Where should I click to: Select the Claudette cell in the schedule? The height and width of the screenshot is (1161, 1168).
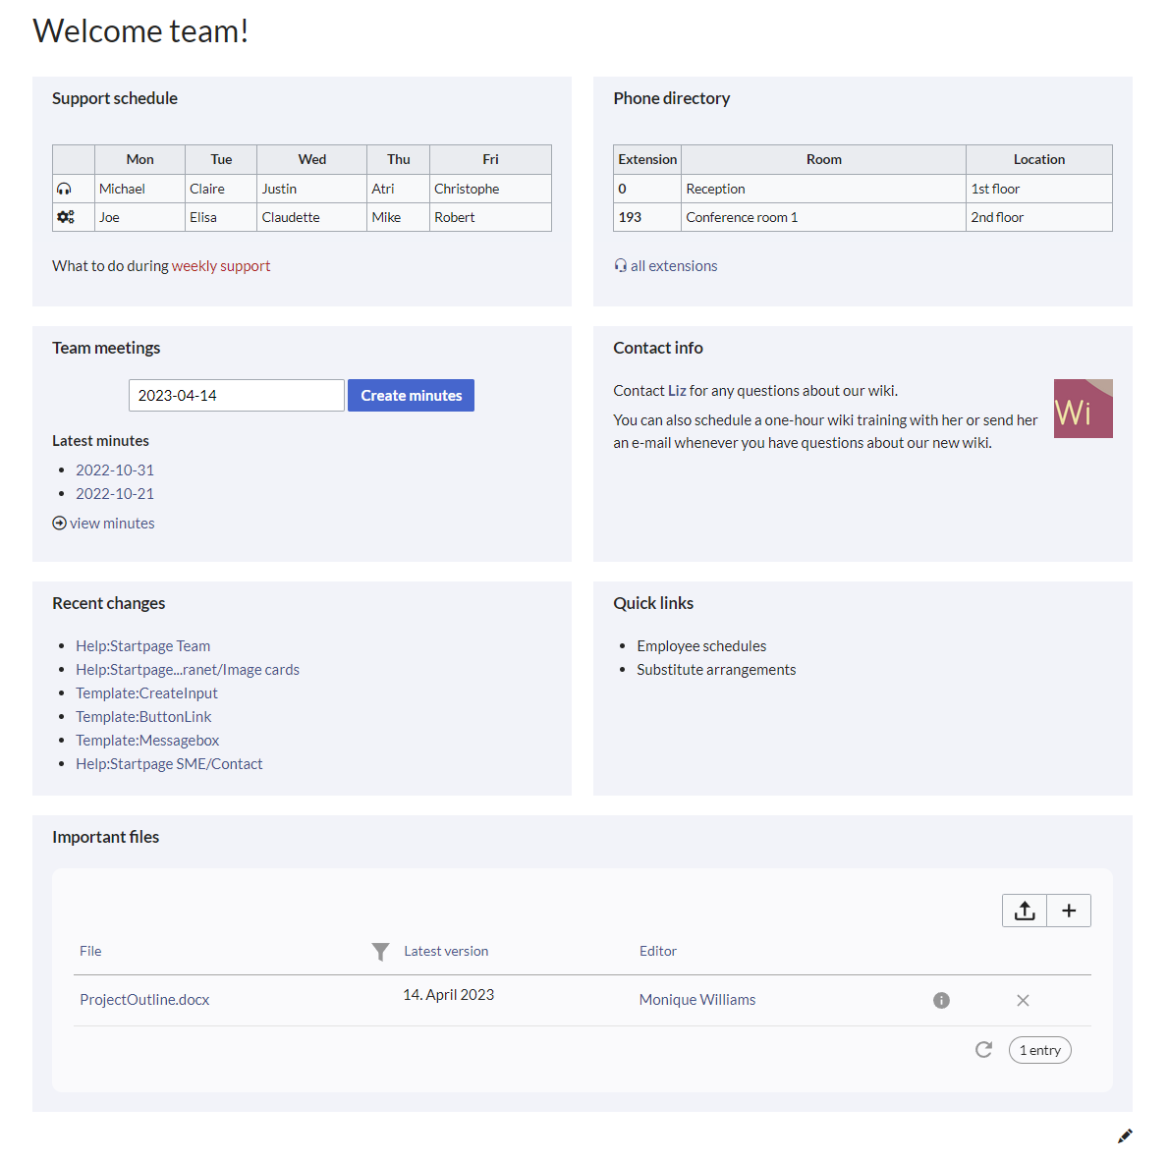[x=312, y=217]
